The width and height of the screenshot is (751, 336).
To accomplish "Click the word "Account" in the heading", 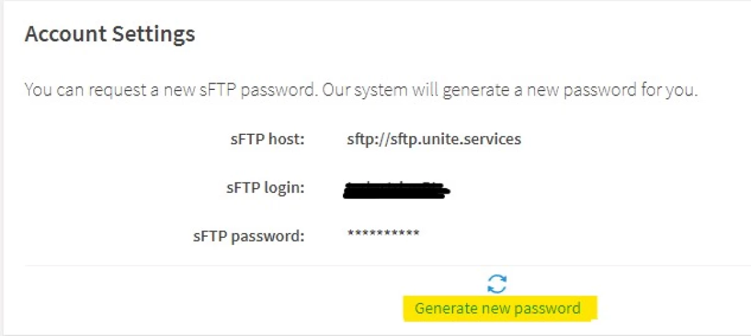I will tap(66, 34).
